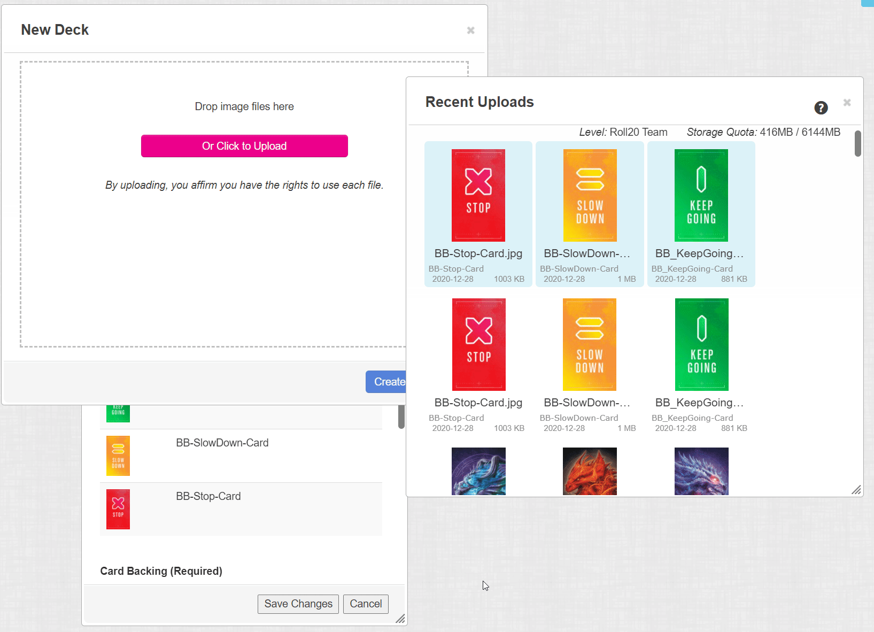Click the Slow Down card icon in deck list

tap(118, 456)
